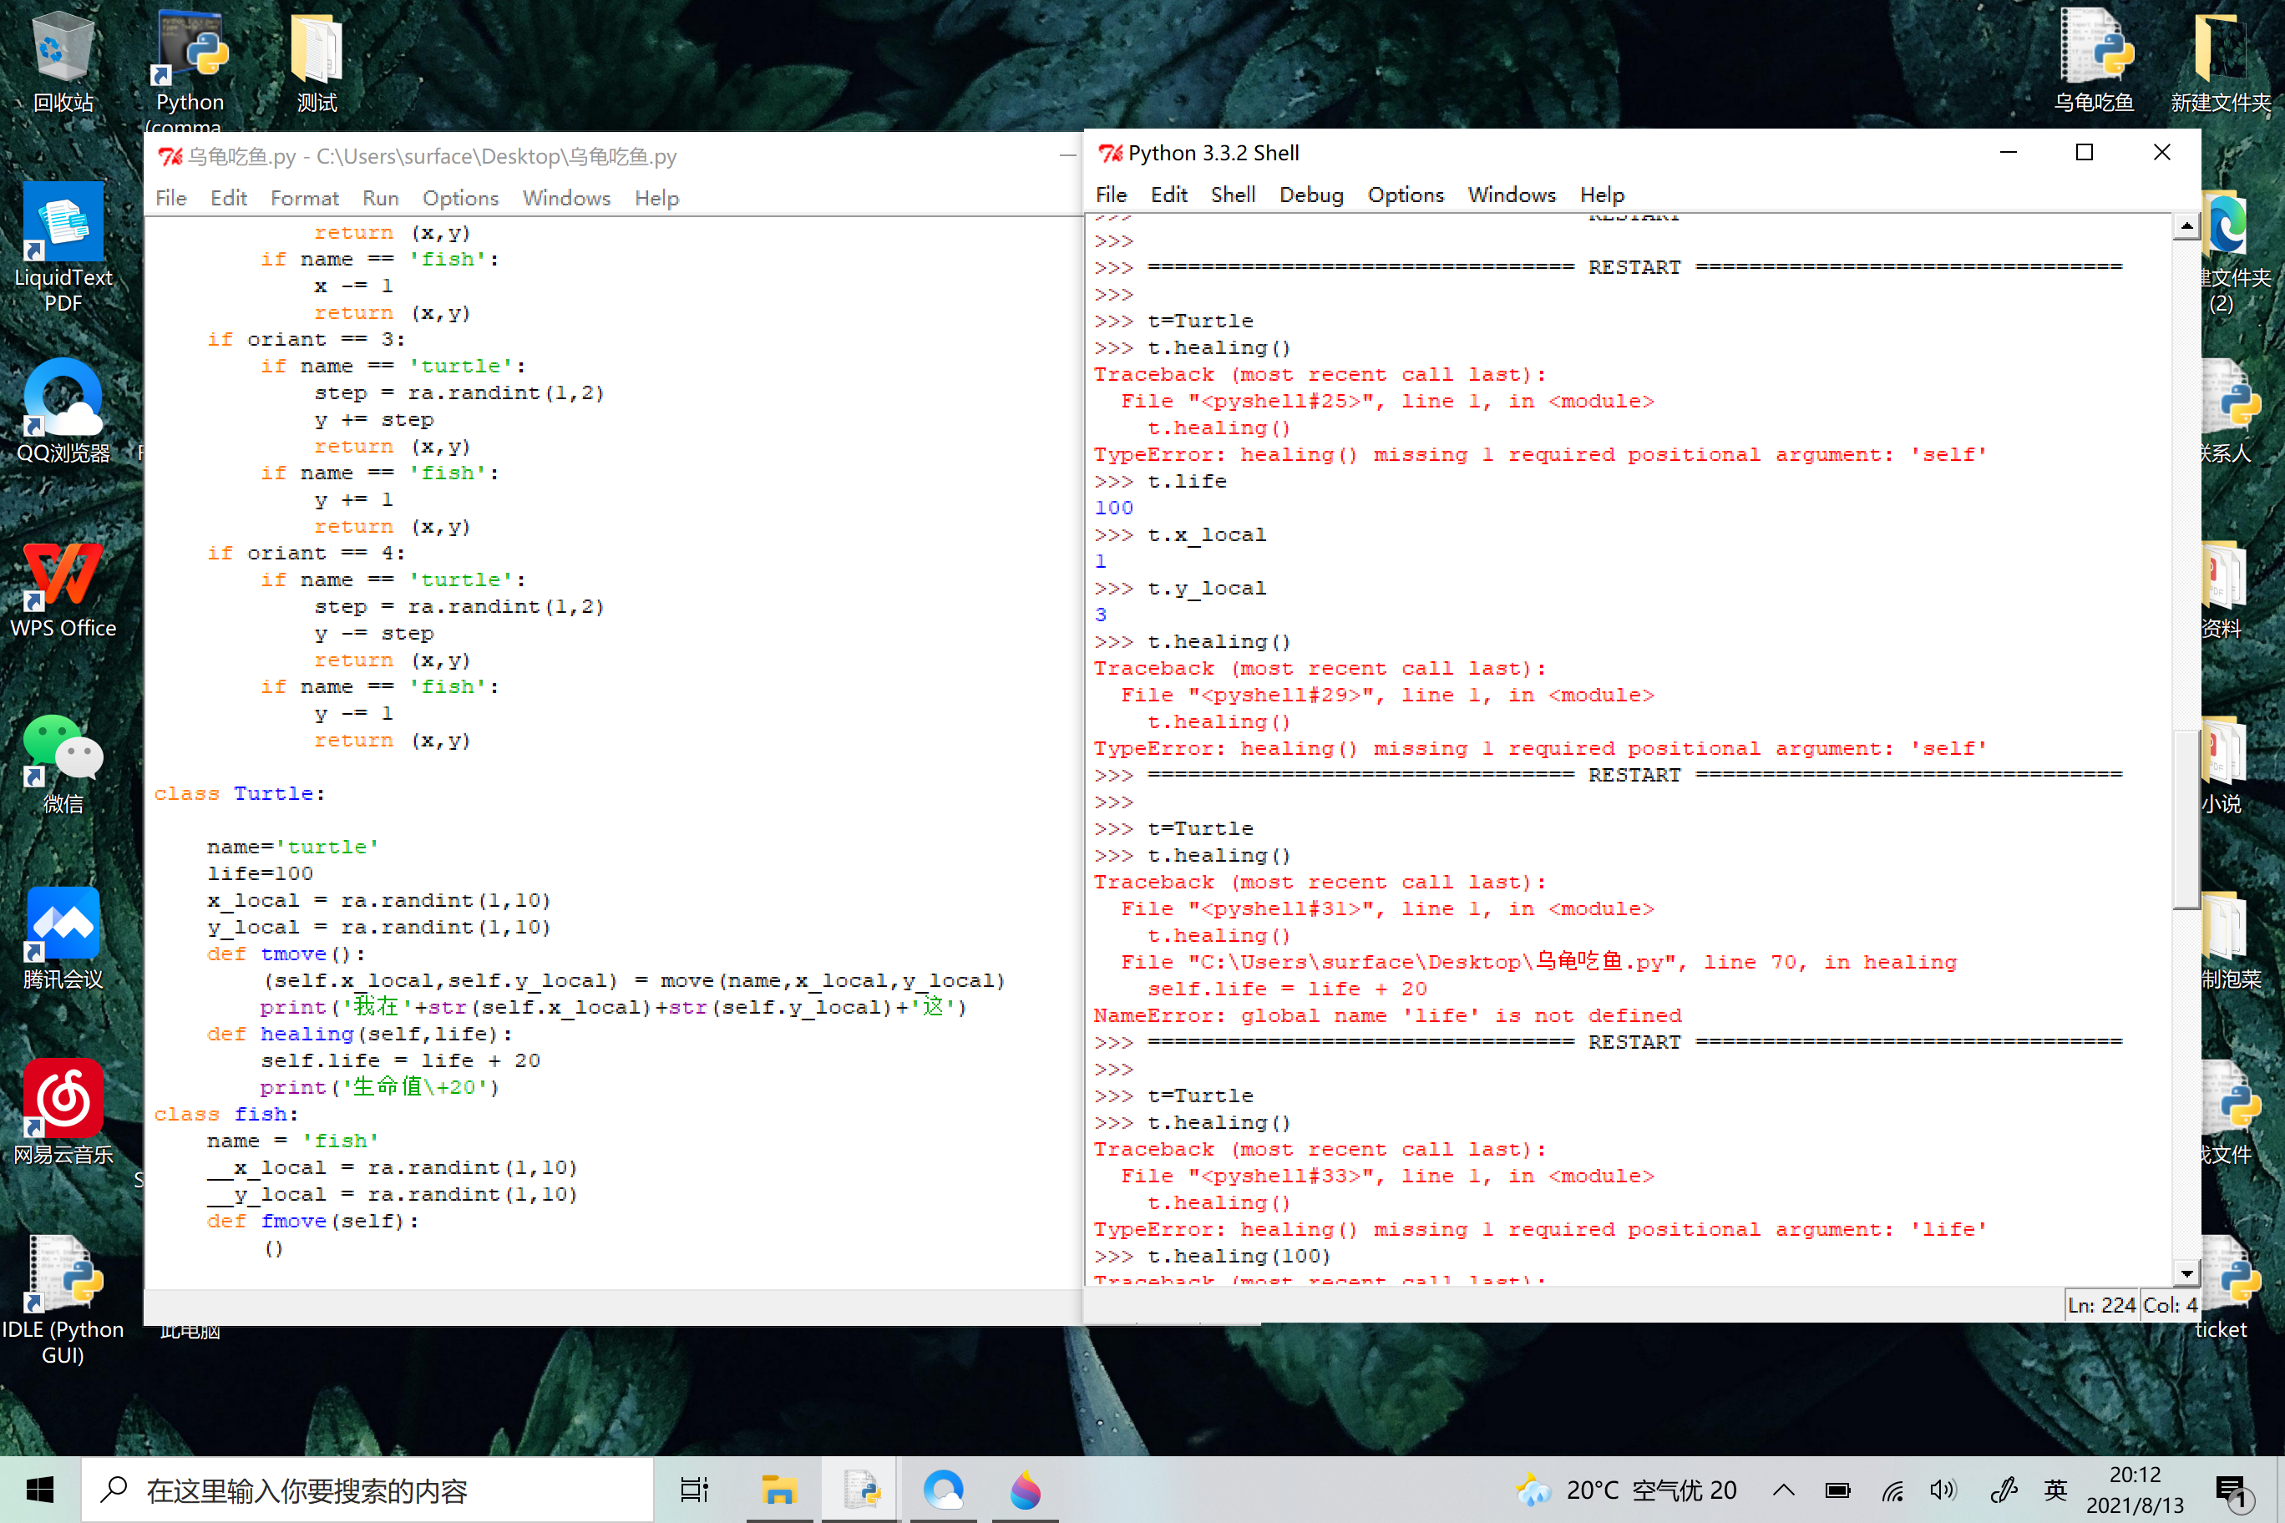The width and height of the screenshot is (2285, 1523).
Task: Open 腾讯会议 desktop shortcut
Action: click(63, 939)
